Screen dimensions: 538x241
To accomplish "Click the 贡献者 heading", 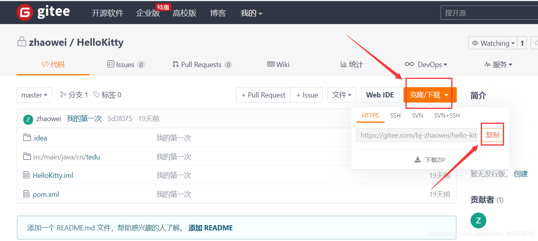I will click(482, 200).
